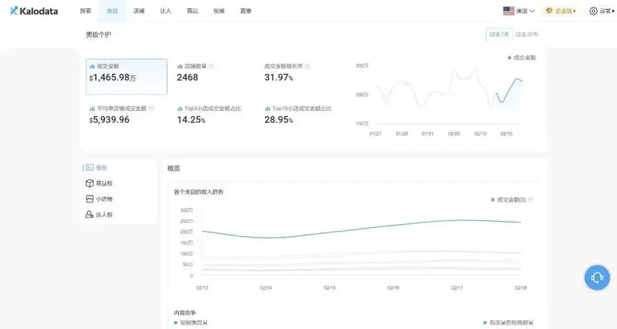Click the 达人榜 person icon in sidebar
Screen dimensions: 617x329
pos(90,215)
